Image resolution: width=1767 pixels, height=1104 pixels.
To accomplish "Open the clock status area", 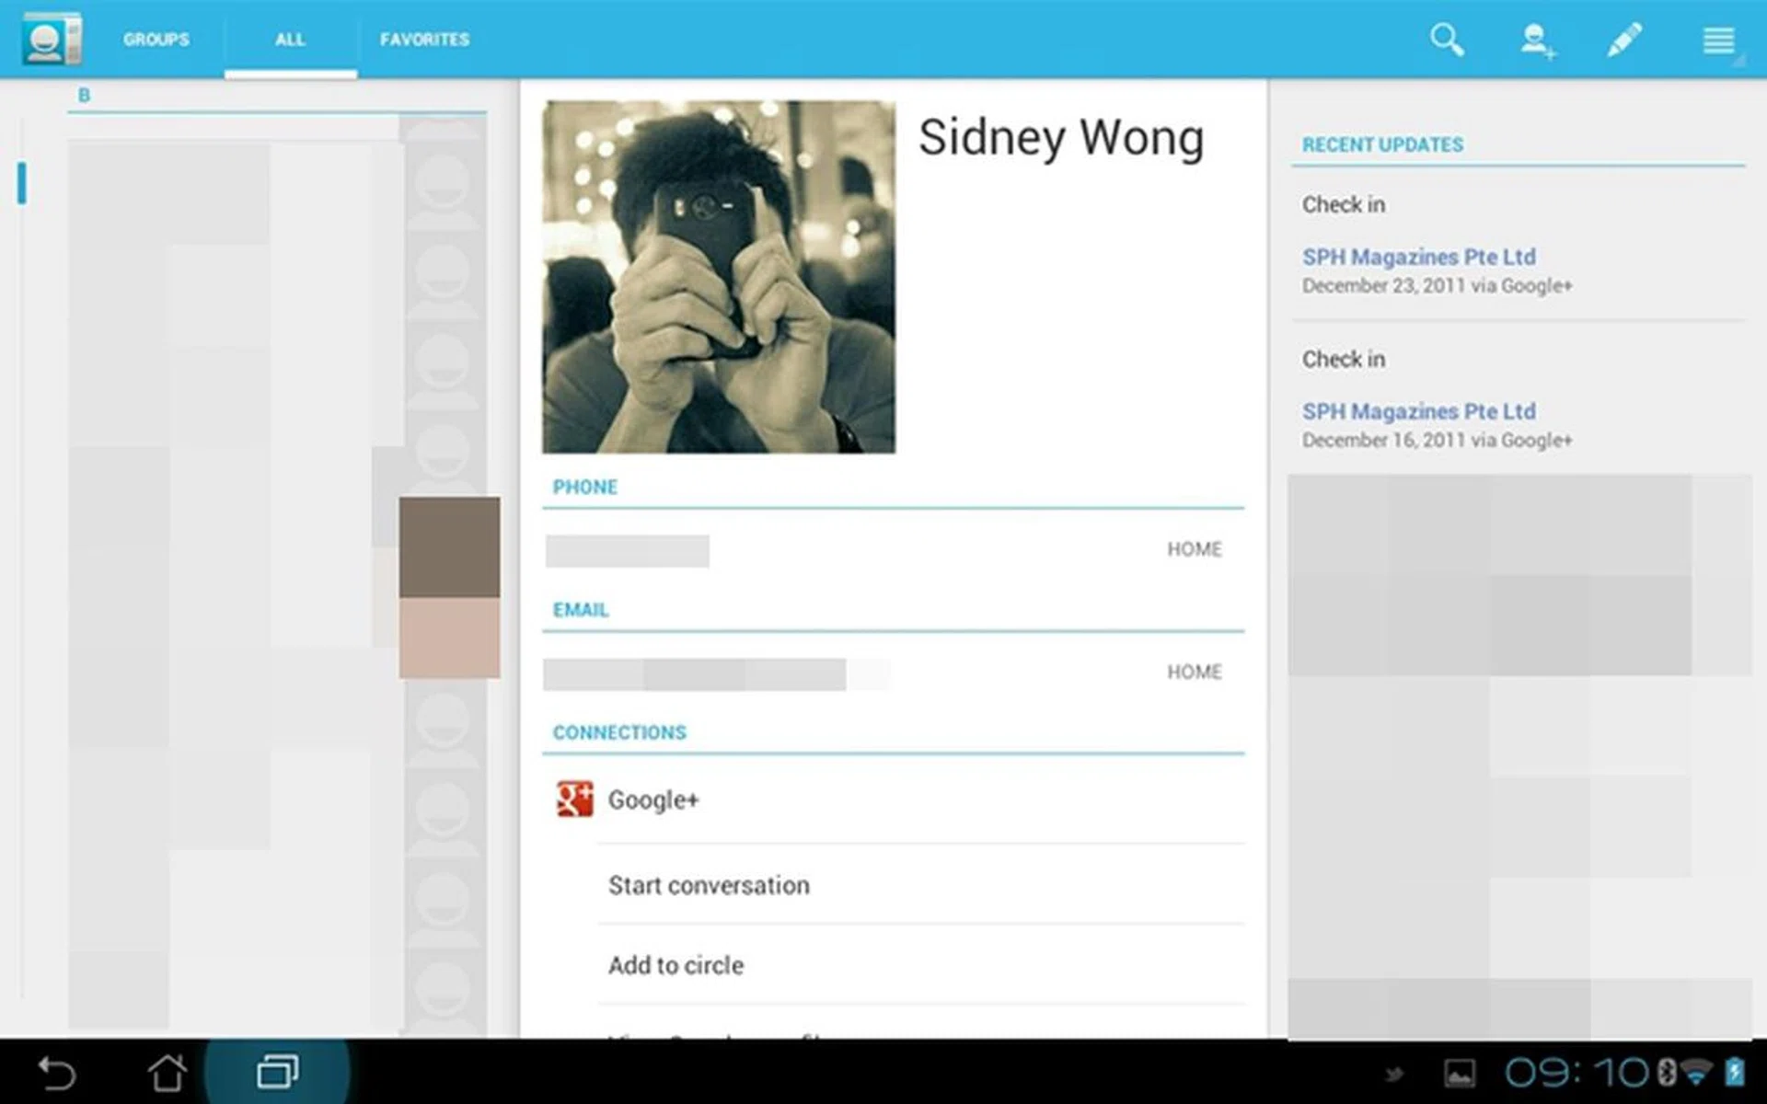I will pos(1576,1073).
